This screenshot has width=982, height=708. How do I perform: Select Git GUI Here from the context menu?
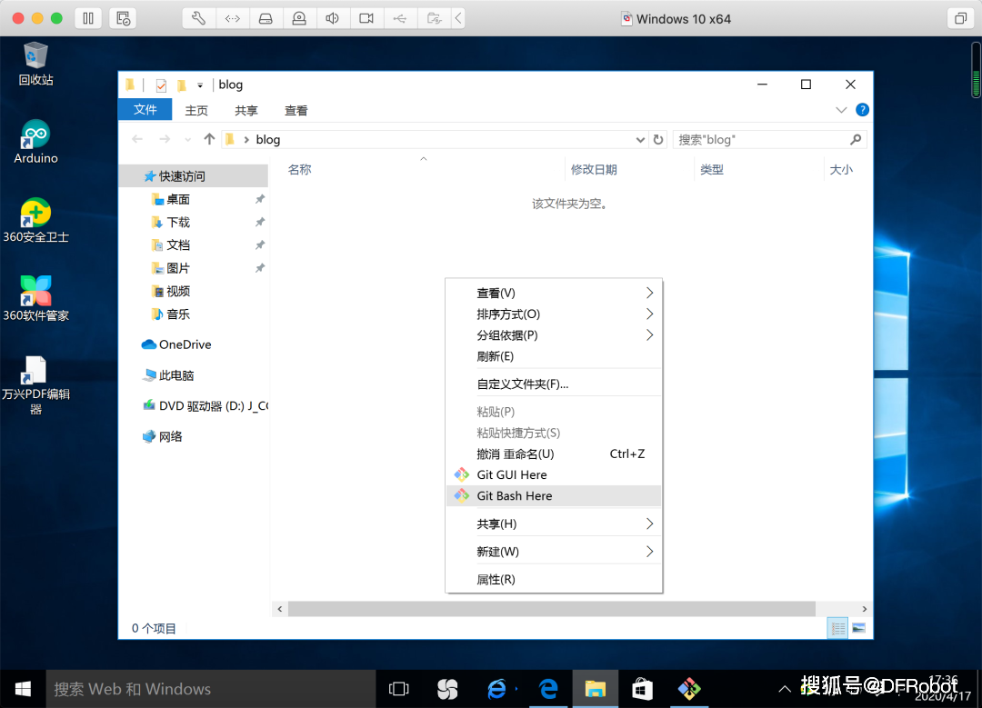(x=554, y=474)
